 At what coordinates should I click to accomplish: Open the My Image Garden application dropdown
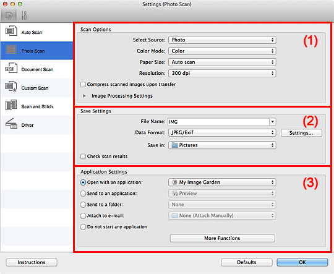coord(222,182)
